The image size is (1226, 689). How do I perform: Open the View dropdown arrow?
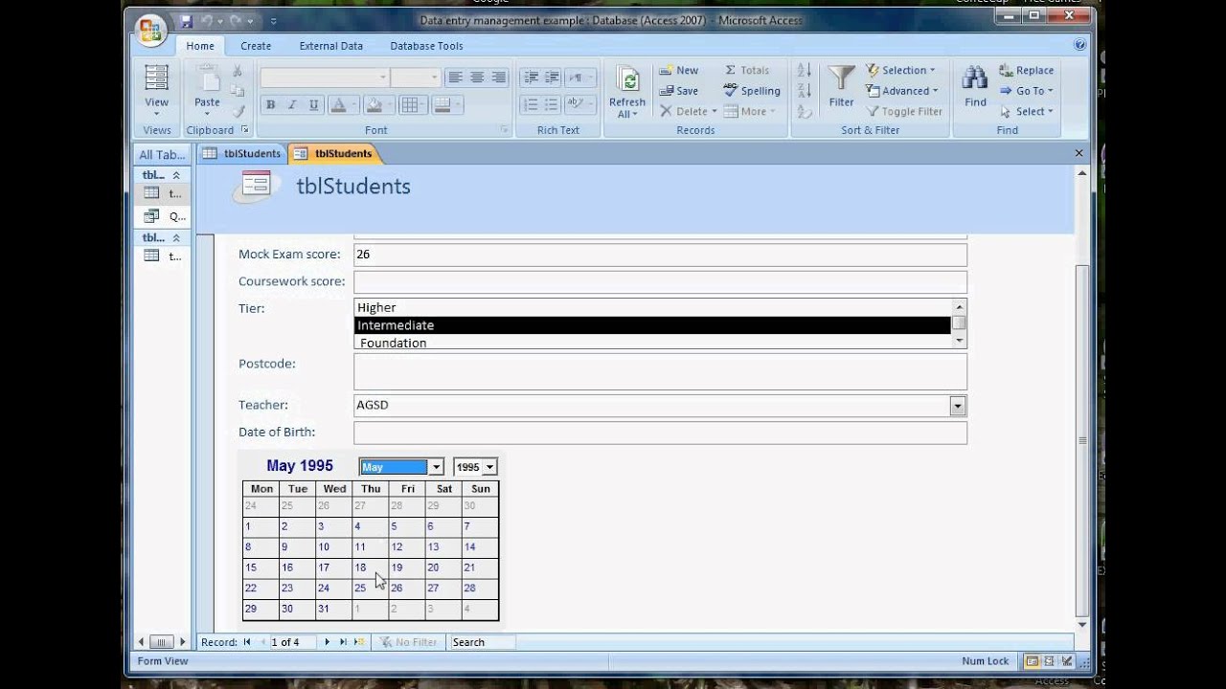click(x=156, y=114)
